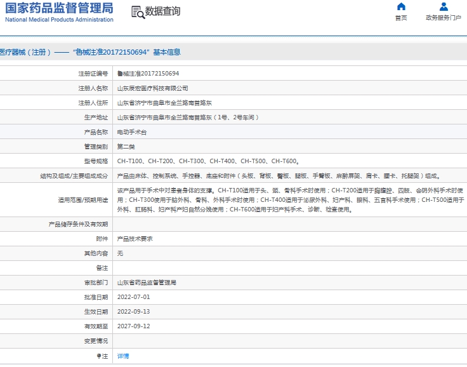The image size is (467, 367).
Task: Click the 注 label in last row
Action: [102, 356]
